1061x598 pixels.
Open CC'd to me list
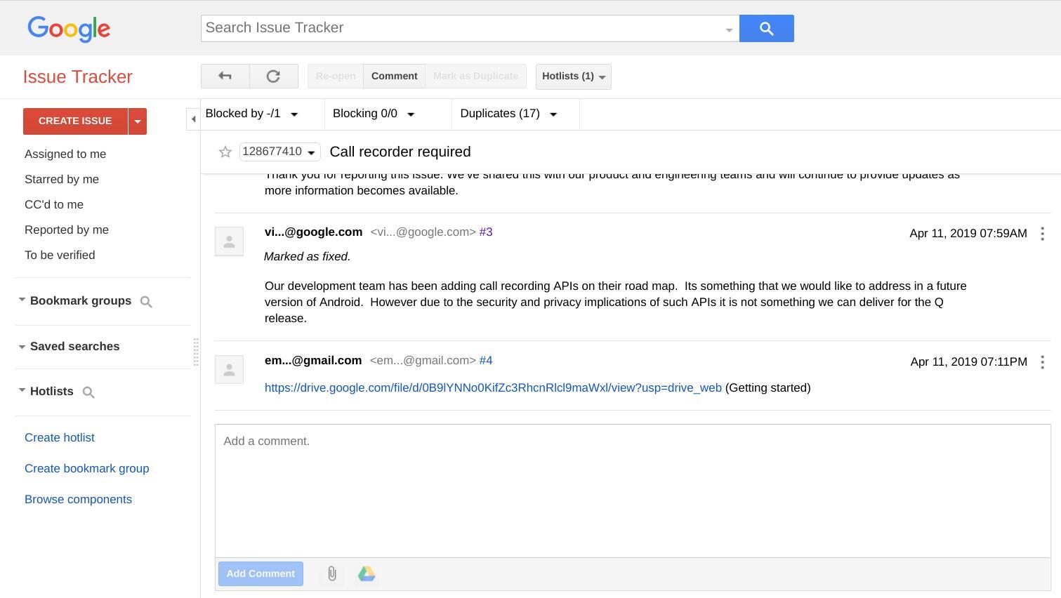pyautogui.click(x=54, y=204)
